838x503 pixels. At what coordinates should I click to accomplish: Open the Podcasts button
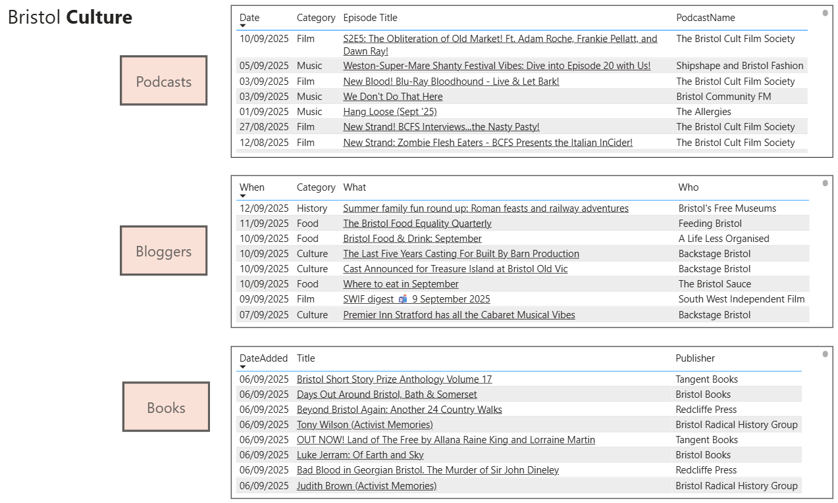(x=163, y=81)
